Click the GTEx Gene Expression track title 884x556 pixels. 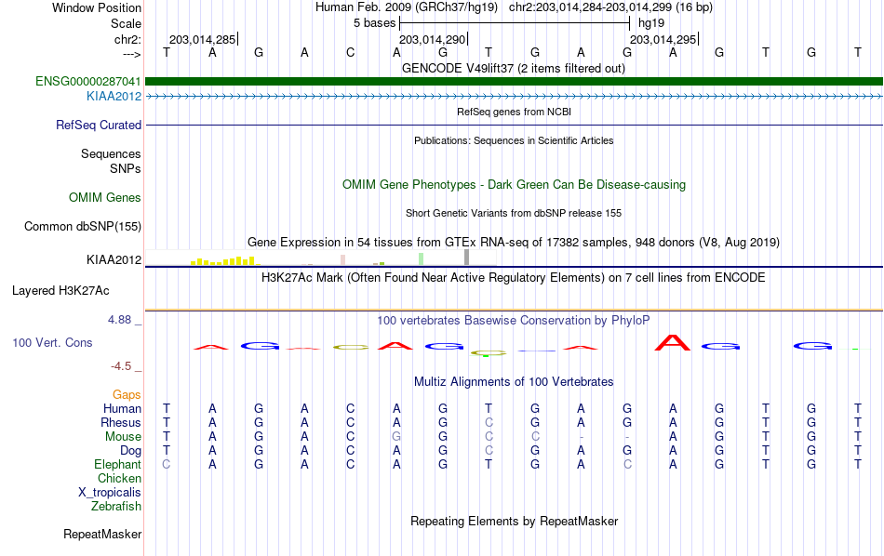coord(514,243)
